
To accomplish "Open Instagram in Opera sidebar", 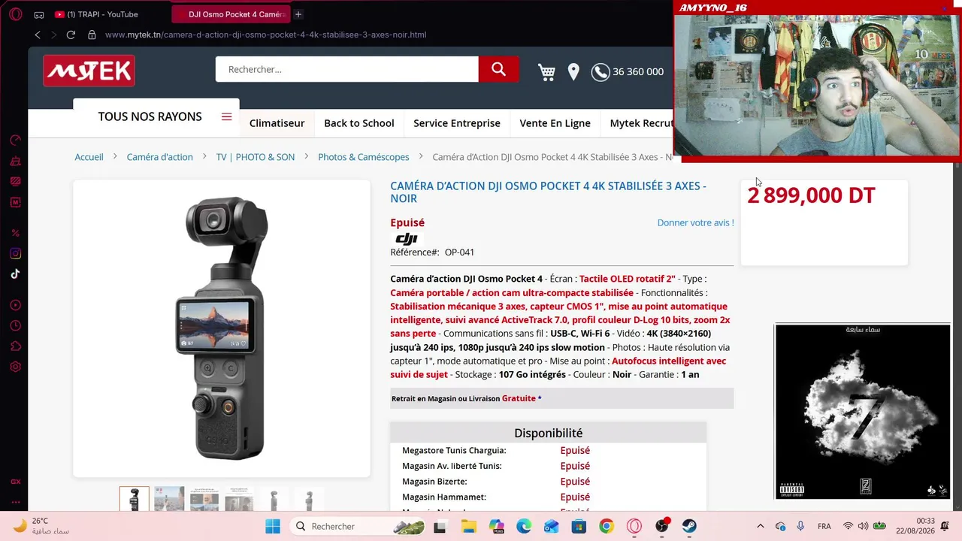I will (15, 254).
